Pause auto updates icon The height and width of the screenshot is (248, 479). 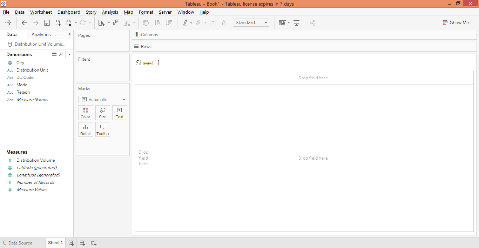point(69,23)
